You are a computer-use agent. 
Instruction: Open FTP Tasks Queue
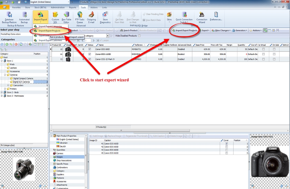click(x=80, y=18)
